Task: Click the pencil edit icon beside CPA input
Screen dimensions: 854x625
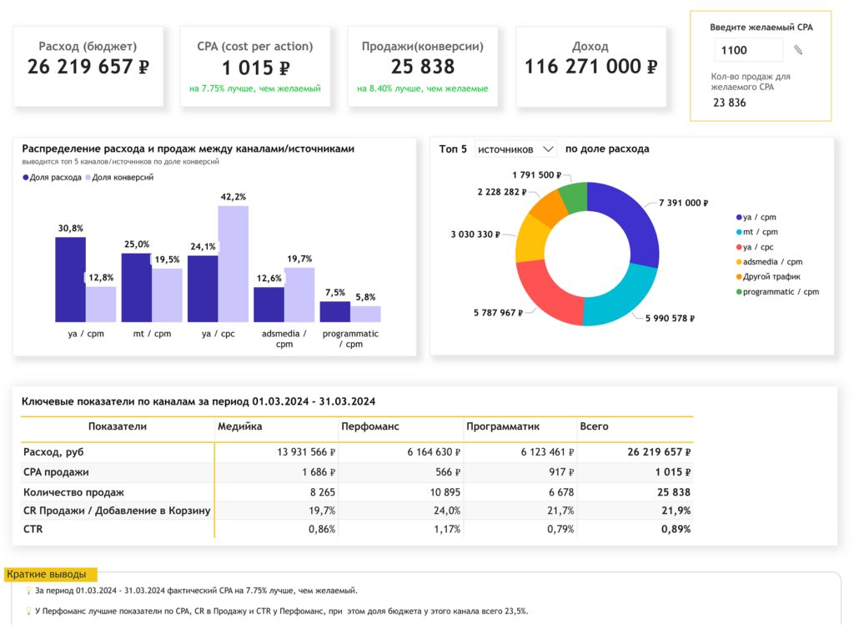Action: click(798, 51)
